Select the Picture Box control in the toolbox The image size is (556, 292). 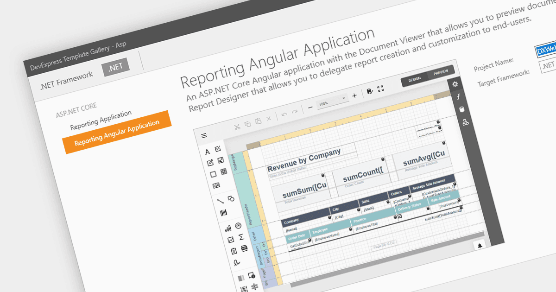tap(221, 160)
